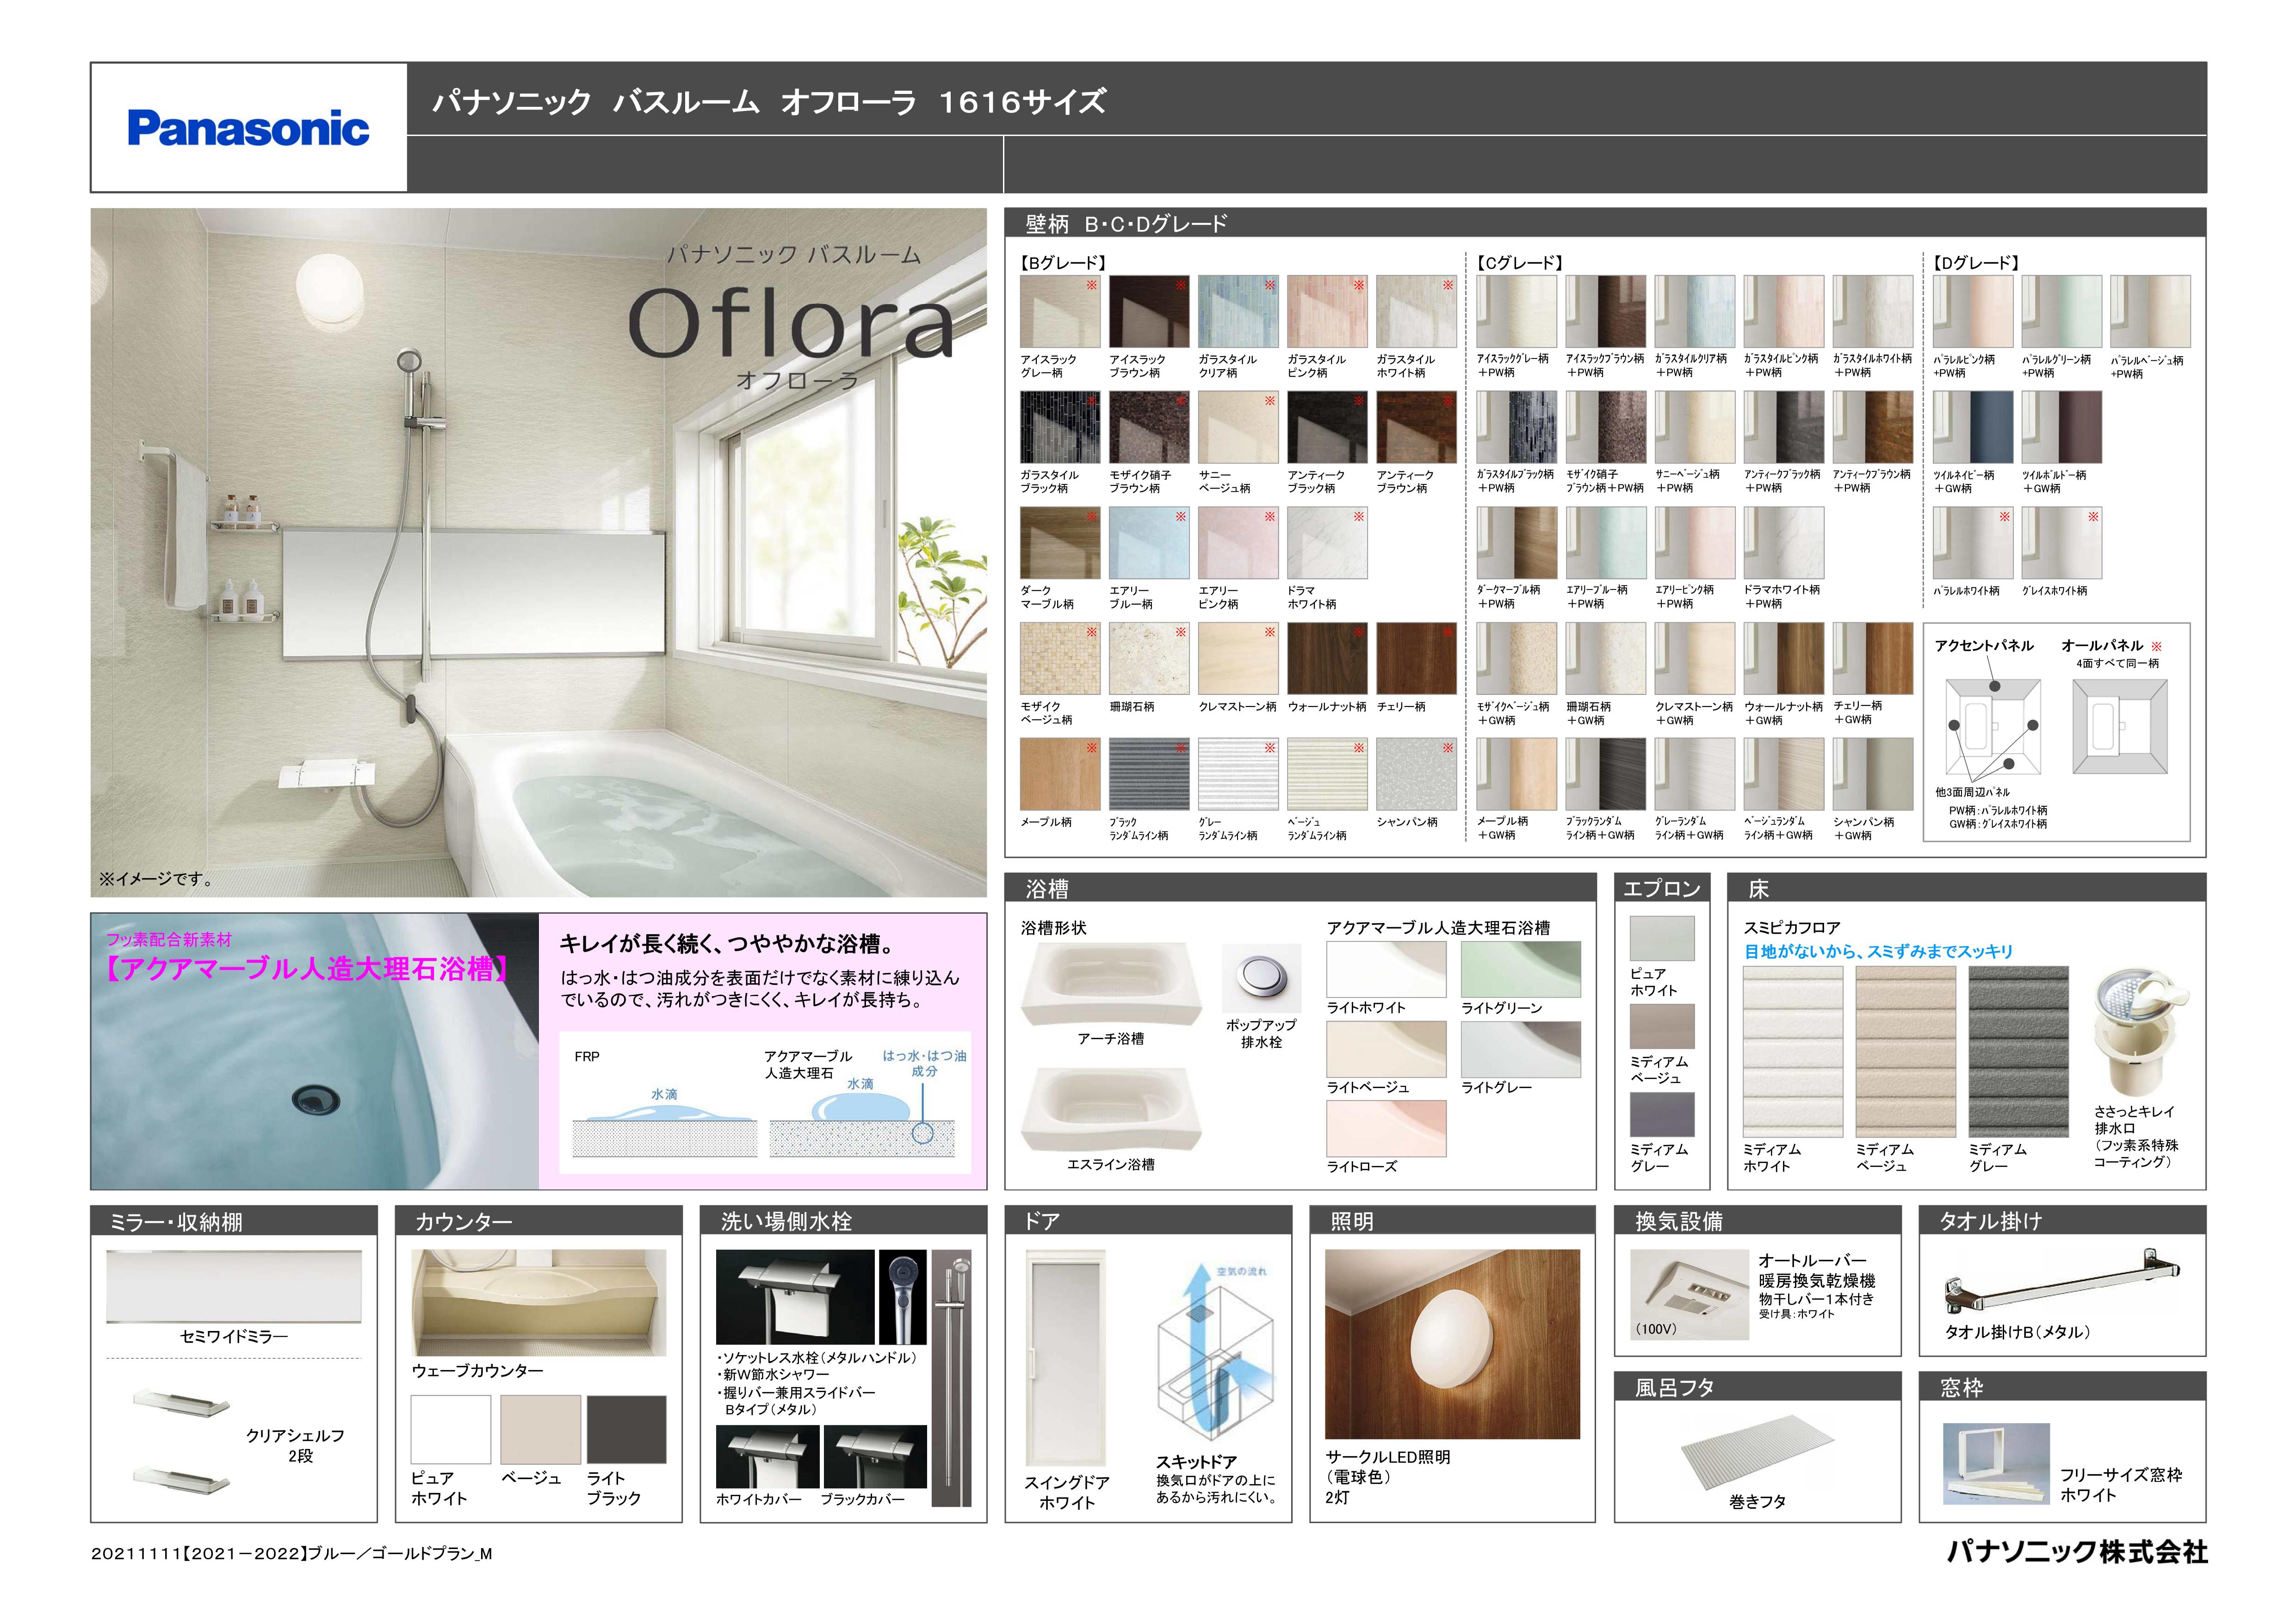The image size is (2296, 1623).
Task: Click the オートルーバー ventilation dryer image
Action: pyautogui.click(x=1690, y=1295)
